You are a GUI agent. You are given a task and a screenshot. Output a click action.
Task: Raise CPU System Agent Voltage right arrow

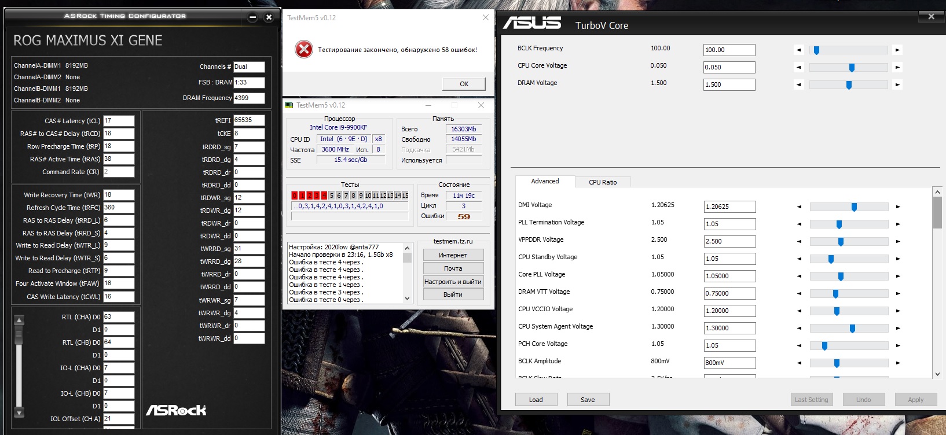(898, 328)
